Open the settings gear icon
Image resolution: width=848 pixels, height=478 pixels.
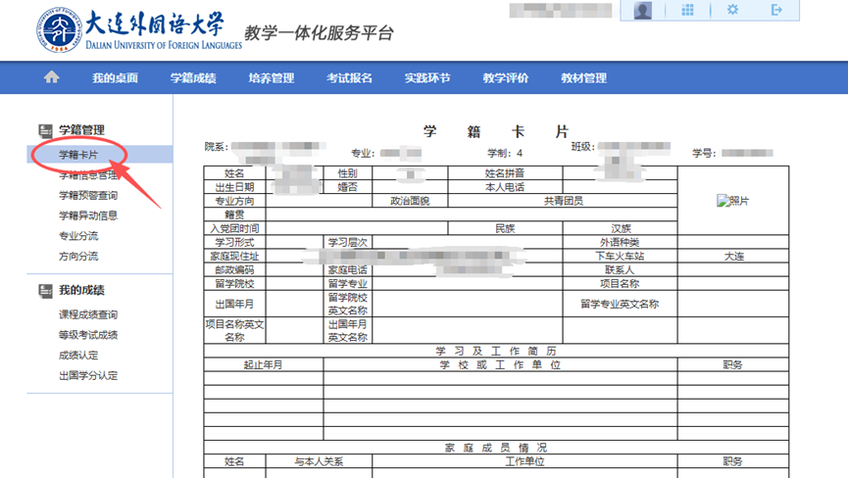pyautogui.click(x=732, y=10)
